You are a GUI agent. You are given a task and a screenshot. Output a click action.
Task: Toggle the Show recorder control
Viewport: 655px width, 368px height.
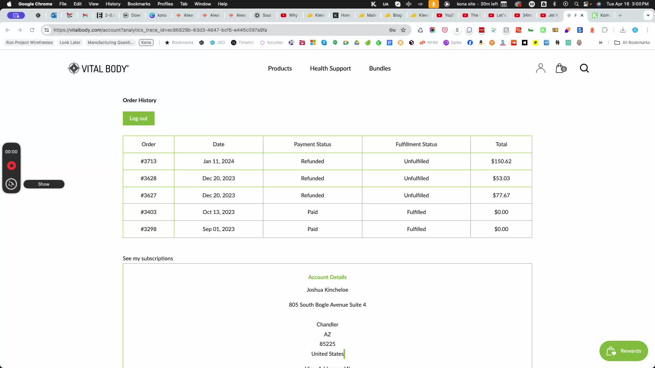point(44,184)
